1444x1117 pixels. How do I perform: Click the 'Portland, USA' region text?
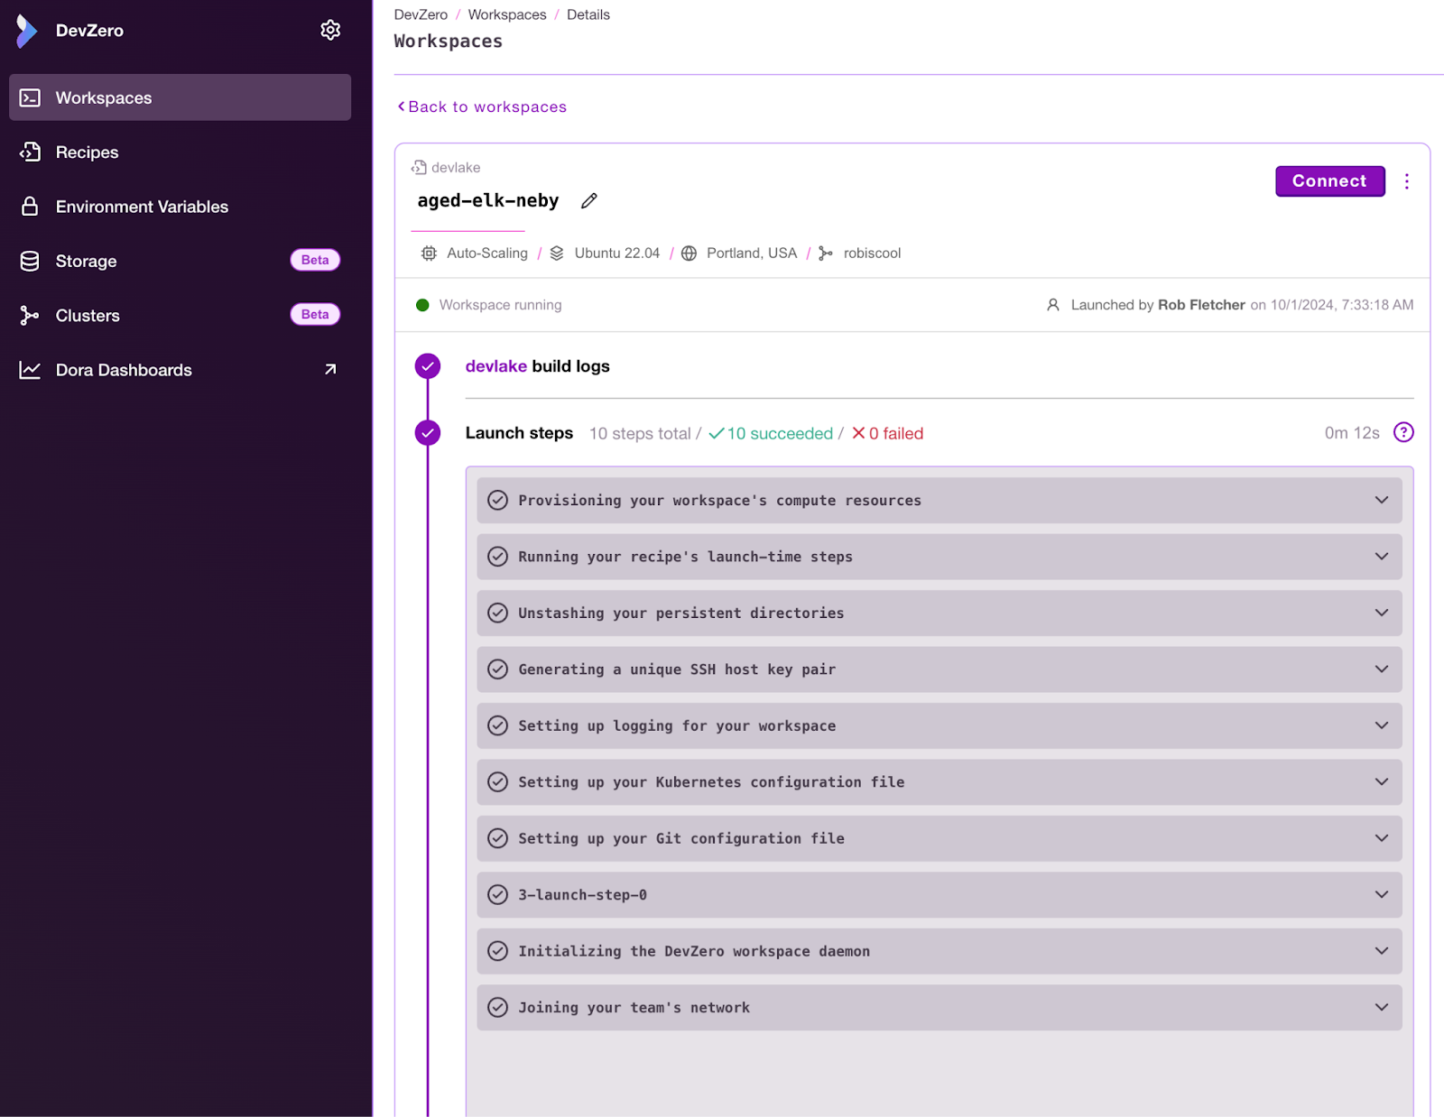coord(752,254)
